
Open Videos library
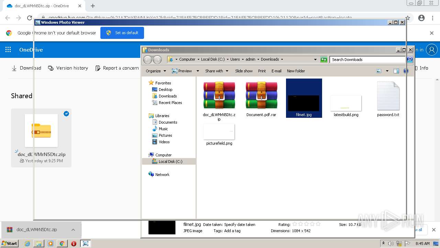(x=164, y=142)
